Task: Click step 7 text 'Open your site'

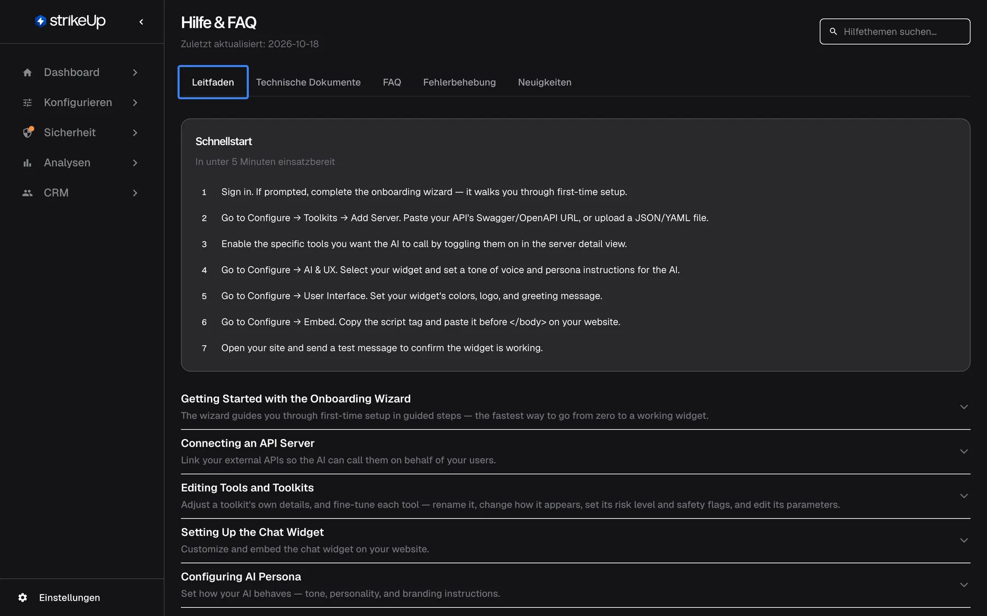Action: tap(382, 348)
